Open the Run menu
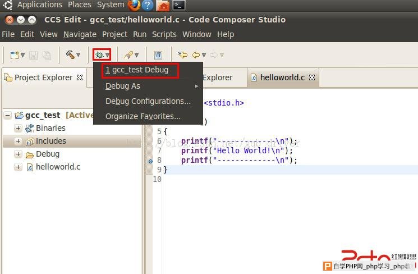The width and height of the screenshot is (418, 274). (x=140, y=34)
